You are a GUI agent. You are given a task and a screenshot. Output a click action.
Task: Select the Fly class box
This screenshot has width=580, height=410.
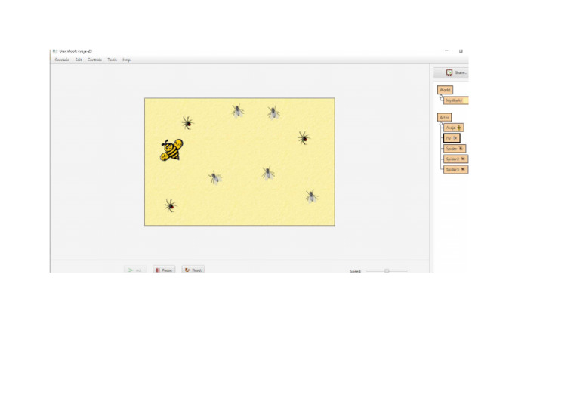pyautogui.click(x=452, y=138)
